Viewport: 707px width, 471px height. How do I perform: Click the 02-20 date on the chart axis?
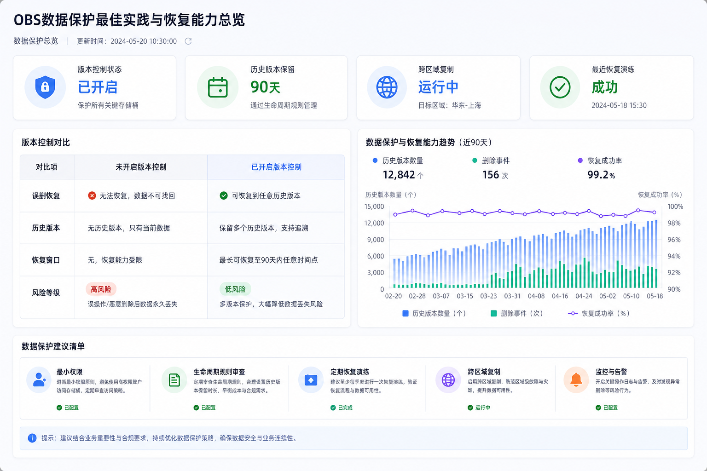click(394, 296)
